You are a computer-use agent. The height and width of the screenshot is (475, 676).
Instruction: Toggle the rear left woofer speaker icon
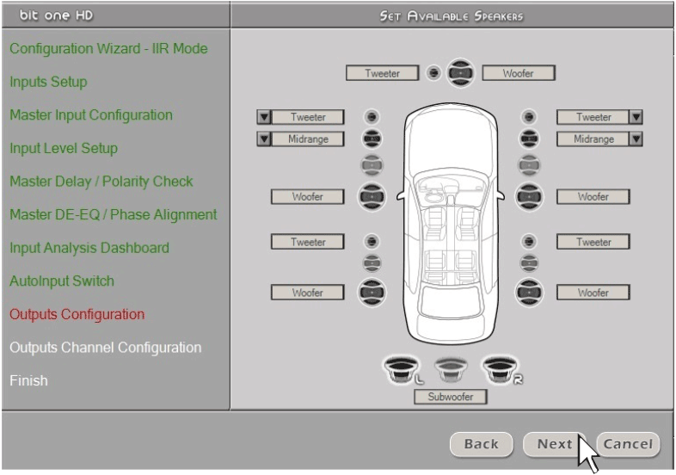coord(372,293)
